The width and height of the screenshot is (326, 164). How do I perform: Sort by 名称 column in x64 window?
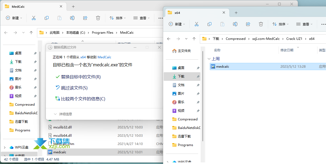click(x=217, y=50)
